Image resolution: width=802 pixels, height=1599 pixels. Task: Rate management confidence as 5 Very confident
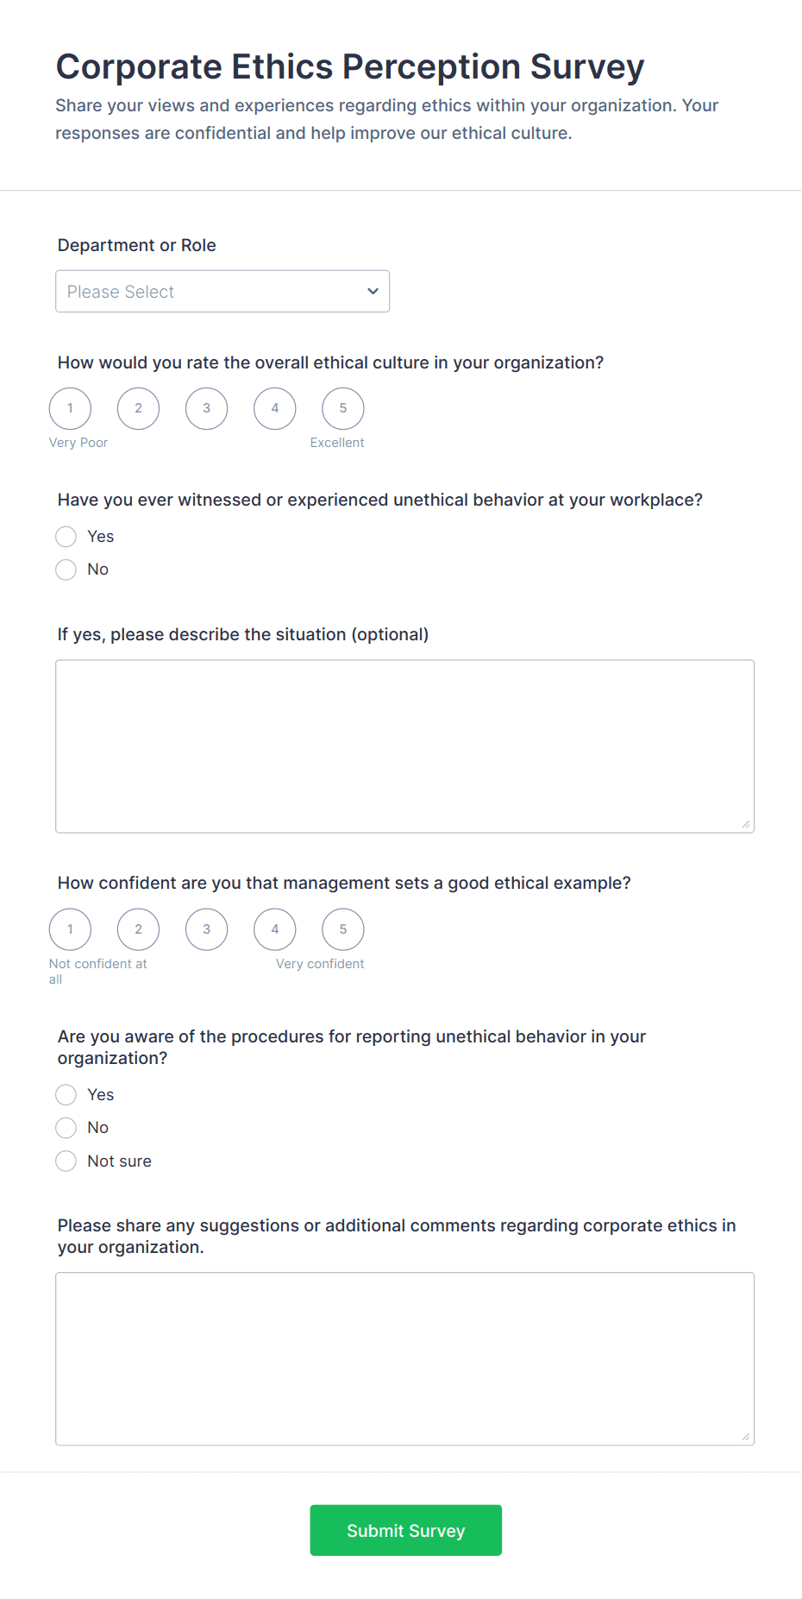coord(342,929)
